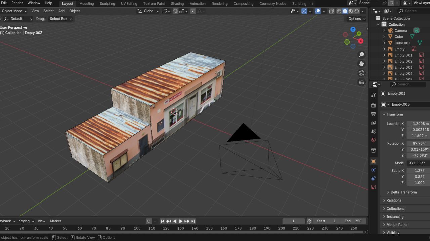This screenshot has width=430, height=241.
Task: Switch perspective/orthographic with the grid icon
Action: (x=361, y=82)
